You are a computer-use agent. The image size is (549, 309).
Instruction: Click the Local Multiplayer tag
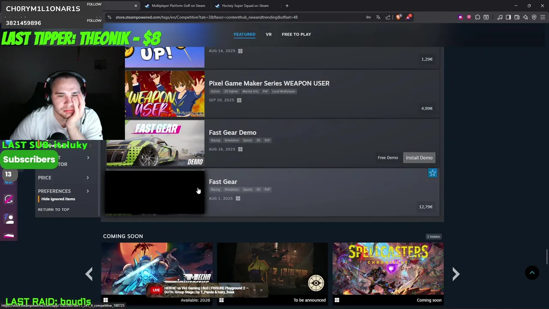pos(284,91)
